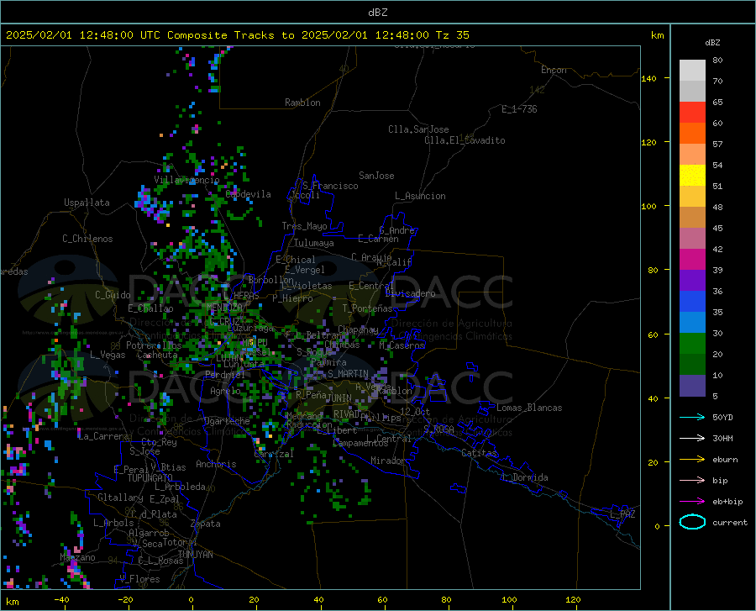
Task: Click the SanJose map label
Action: coord(376,176)
